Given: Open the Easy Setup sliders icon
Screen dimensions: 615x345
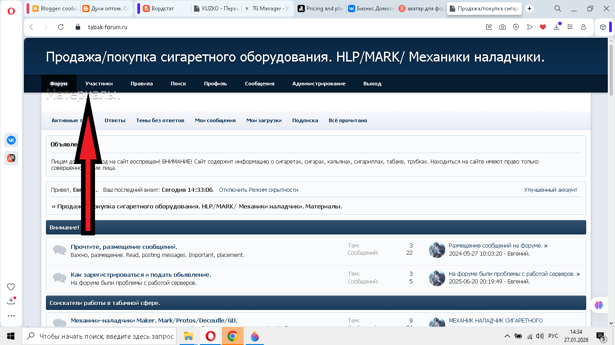Looking at the screenshot, I should [570, 27].
